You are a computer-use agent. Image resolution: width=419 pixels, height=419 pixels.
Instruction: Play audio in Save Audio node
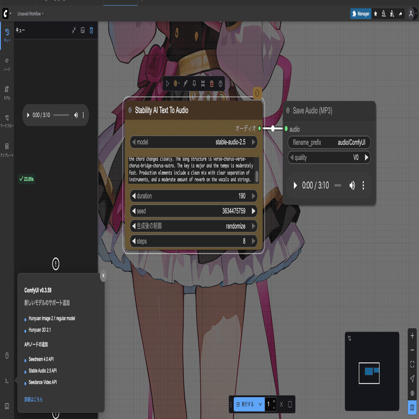pyautogui.click(x=295, y=185)
